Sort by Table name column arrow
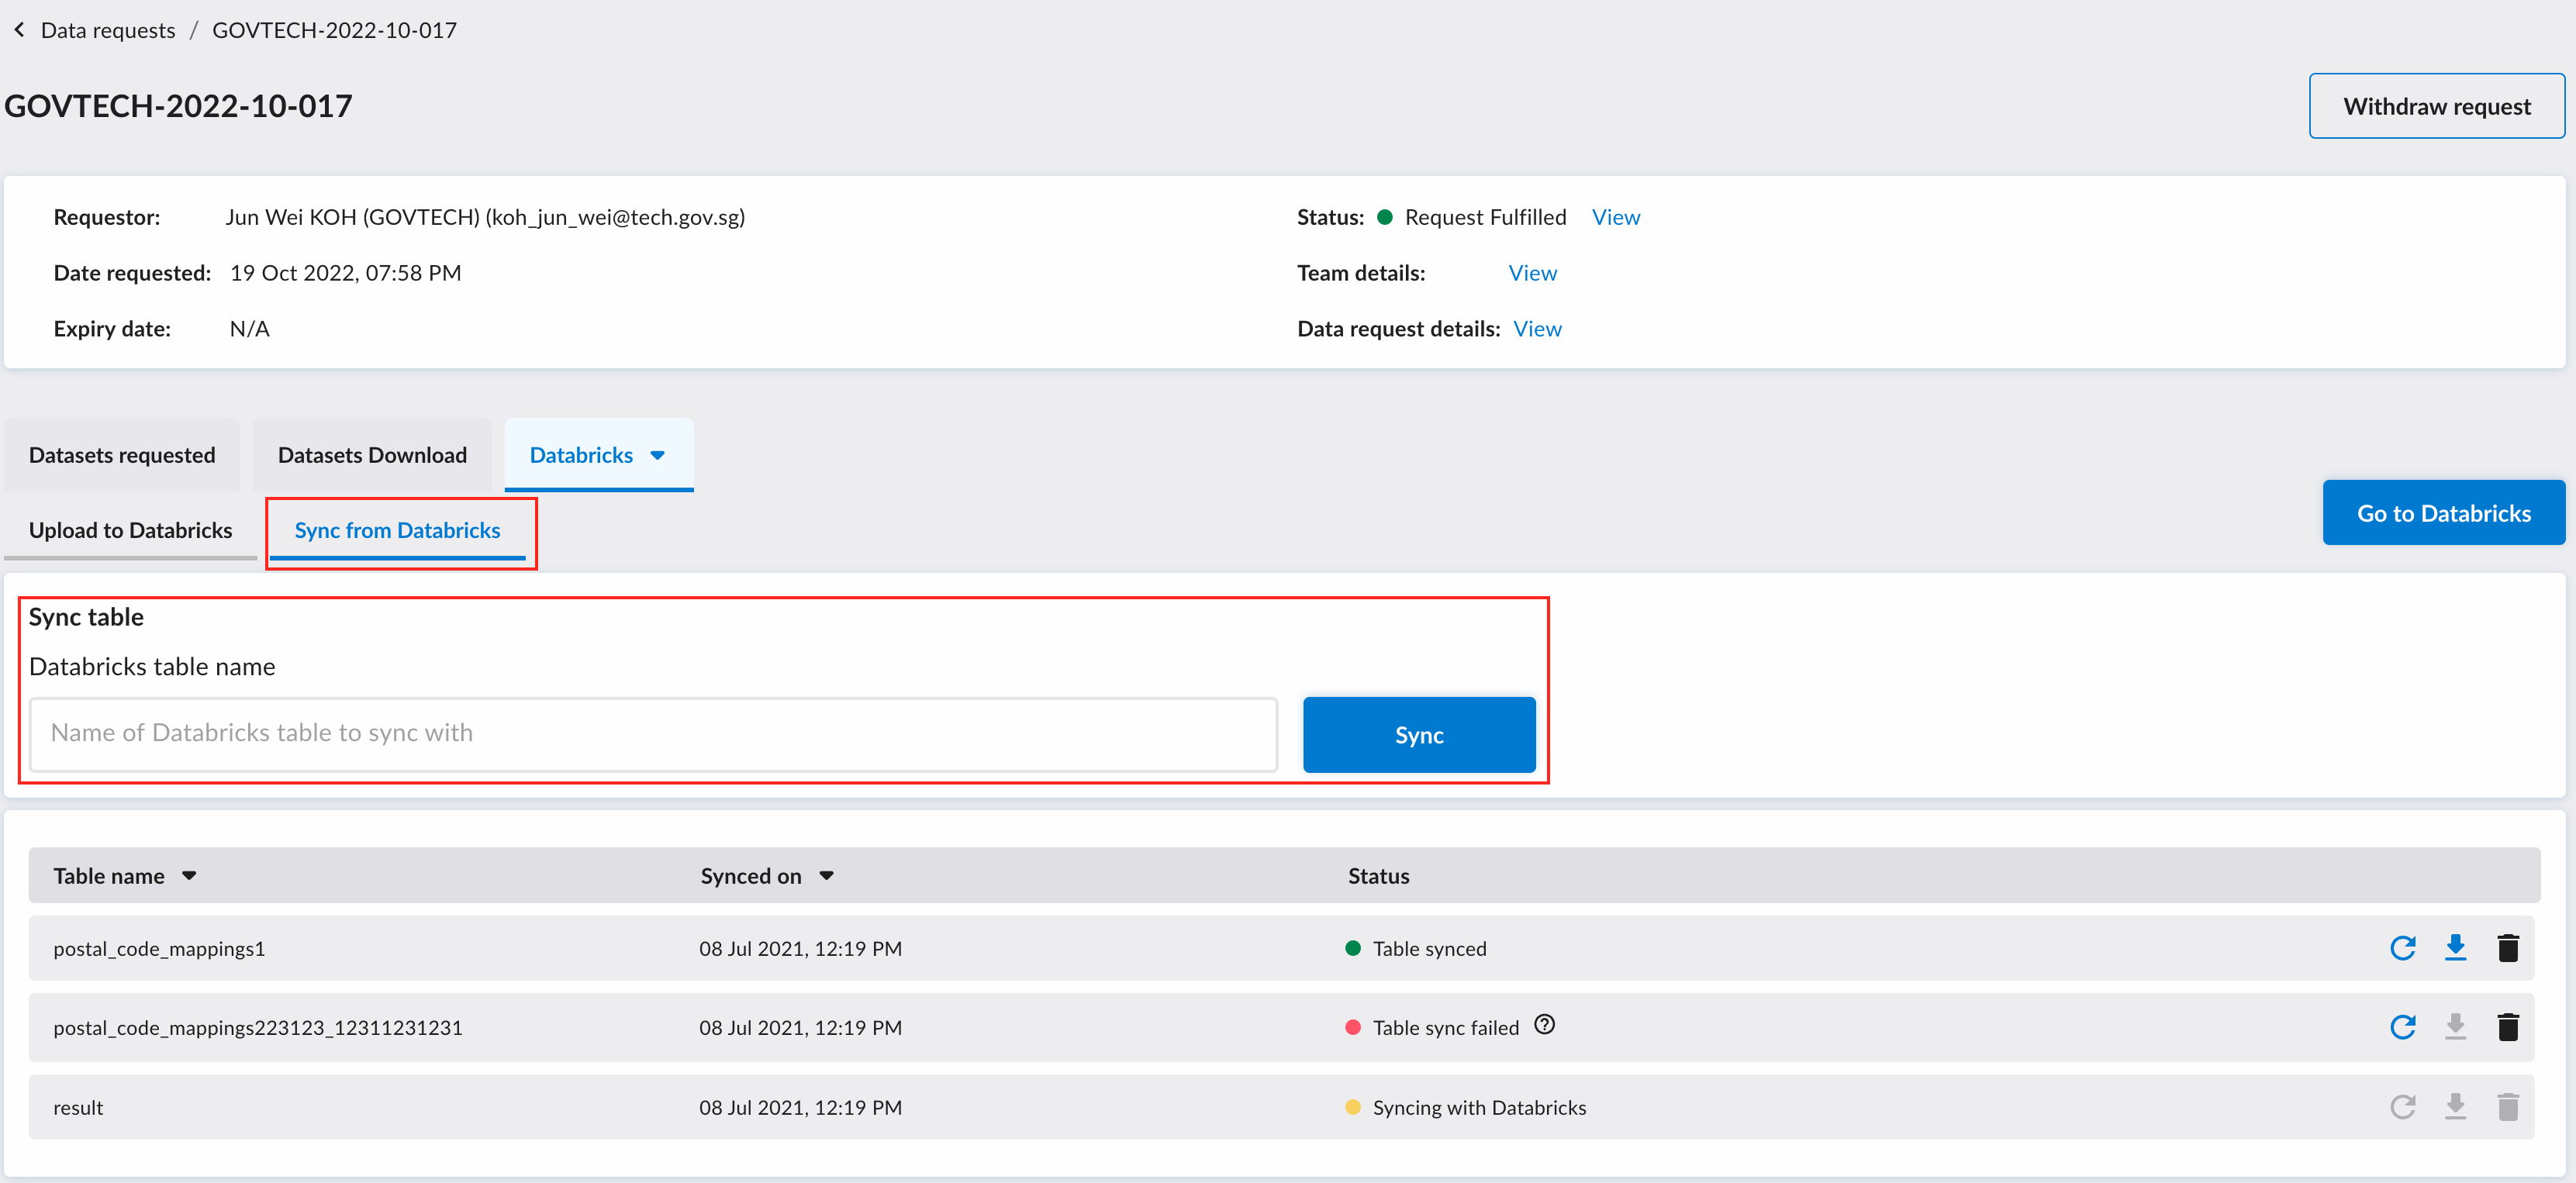 point(189,876)
